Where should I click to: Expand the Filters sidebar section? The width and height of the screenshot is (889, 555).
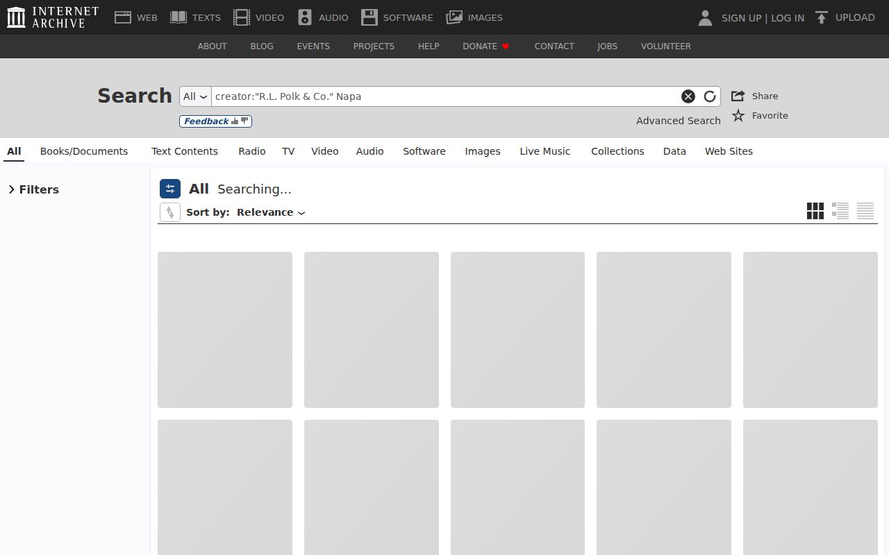pos(33,189)
